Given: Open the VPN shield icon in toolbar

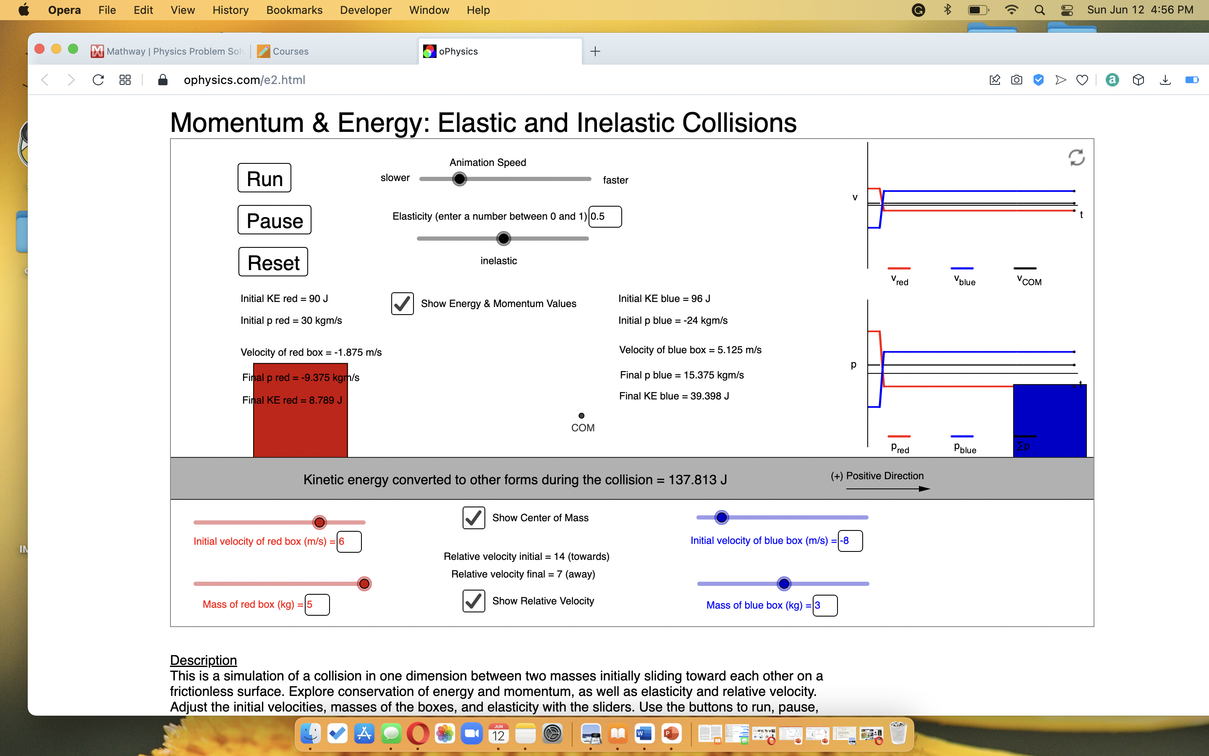Looking at the screenshot, I should coord(1039,80).
